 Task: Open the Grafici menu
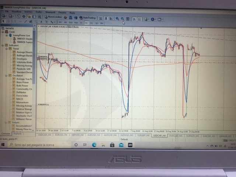[39, 12]
